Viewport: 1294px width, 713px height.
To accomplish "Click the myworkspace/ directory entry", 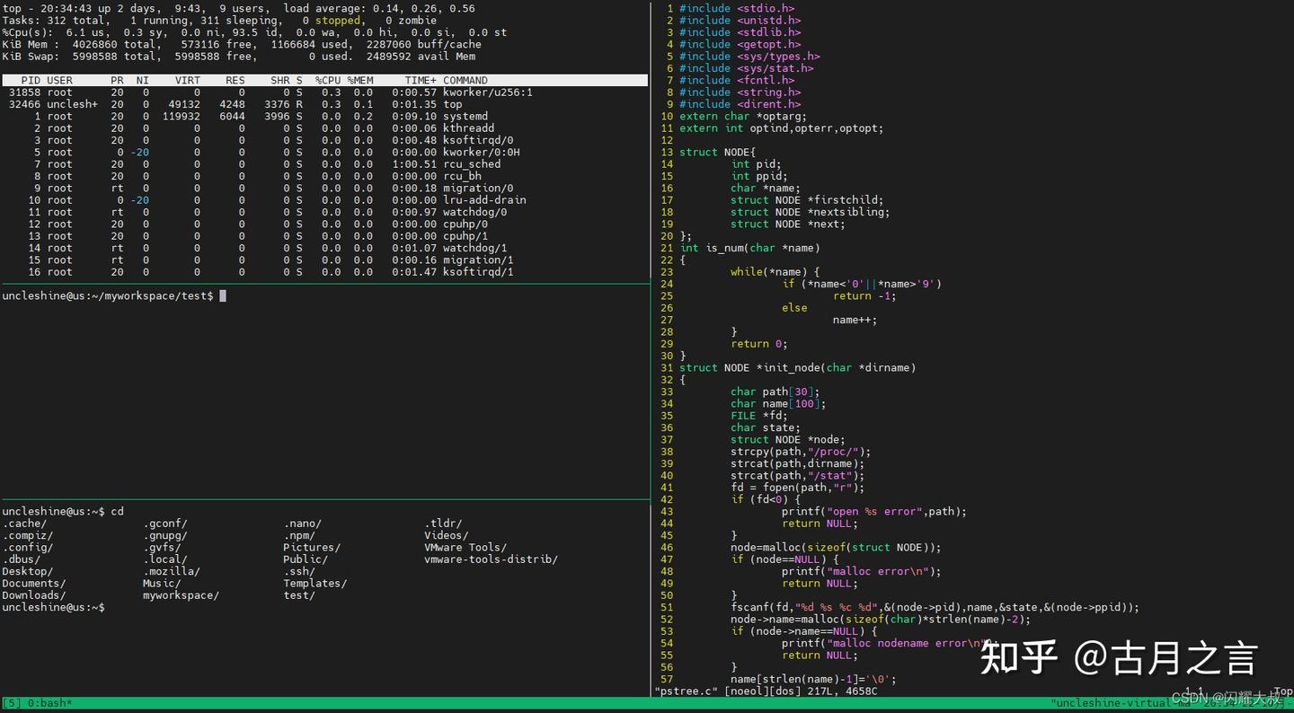I will tap(181, 595).
